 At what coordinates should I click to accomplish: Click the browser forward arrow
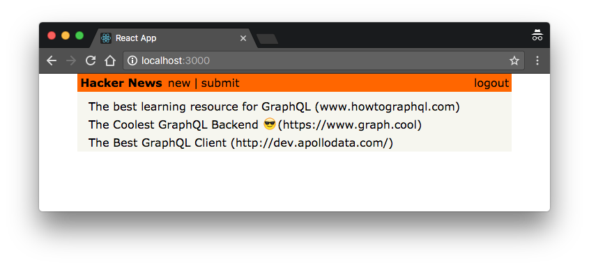pyautogui.click(x=70, y=60)
